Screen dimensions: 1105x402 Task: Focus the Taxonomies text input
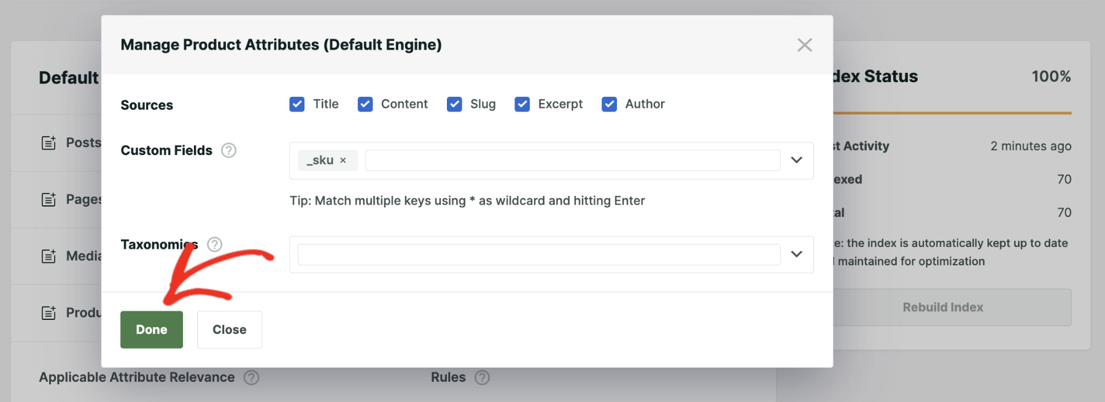click(539, 254)
